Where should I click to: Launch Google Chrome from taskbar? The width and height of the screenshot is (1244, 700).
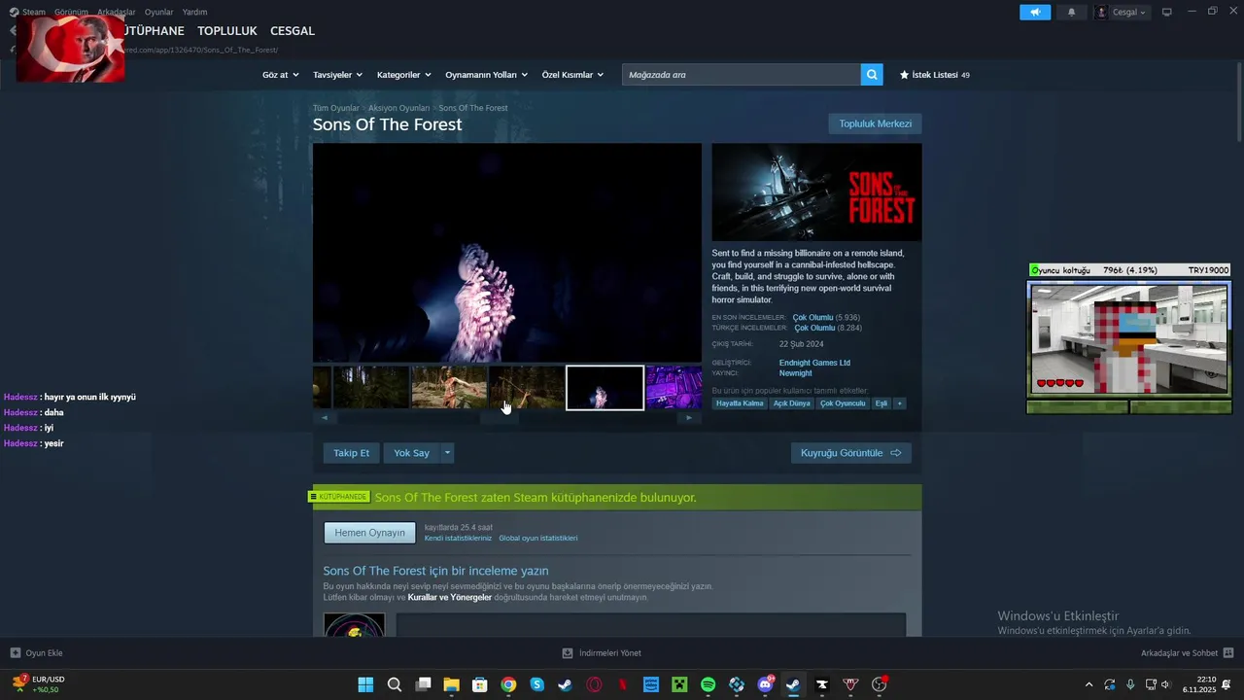pos(508,684)
